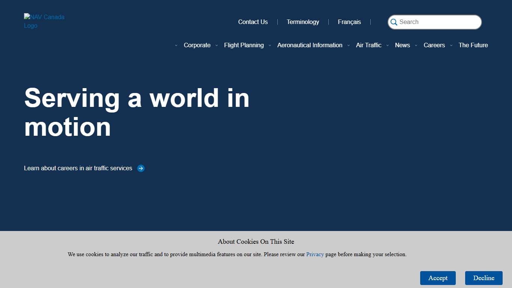Click the magnifying glass search icon
The image size is (512, 288).
pyautogui.click(x=394, y=22)
